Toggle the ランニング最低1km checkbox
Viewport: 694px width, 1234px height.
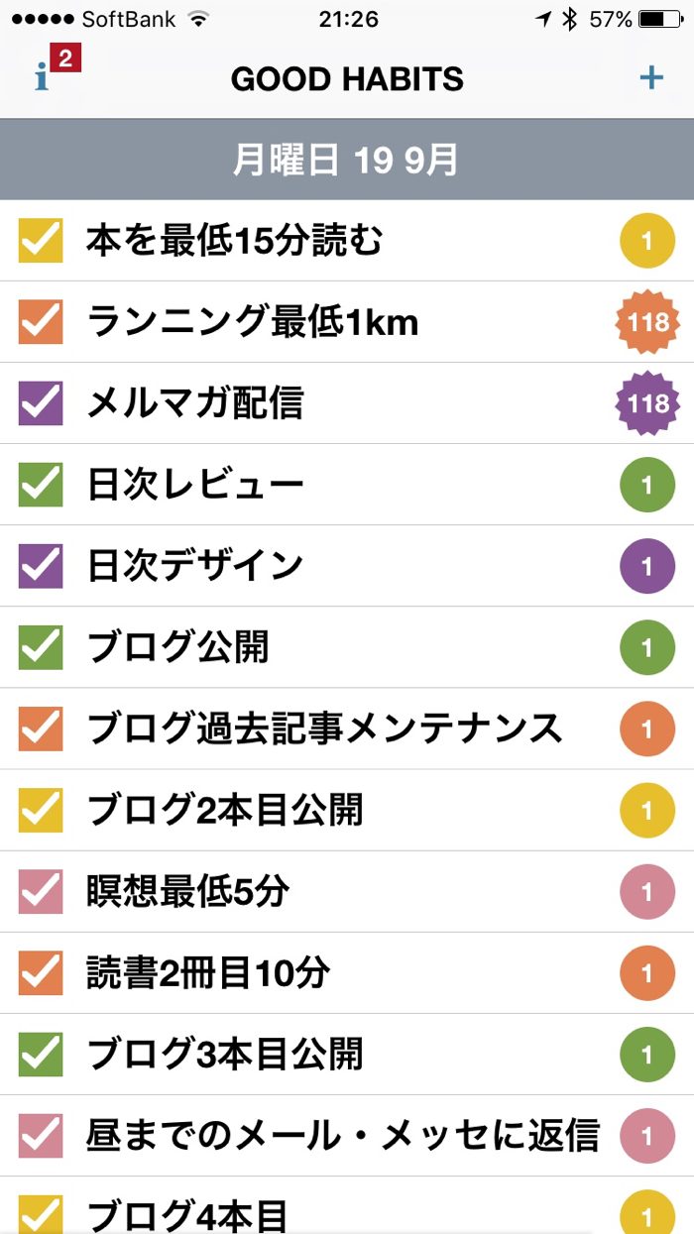click(x=41, y=322)
